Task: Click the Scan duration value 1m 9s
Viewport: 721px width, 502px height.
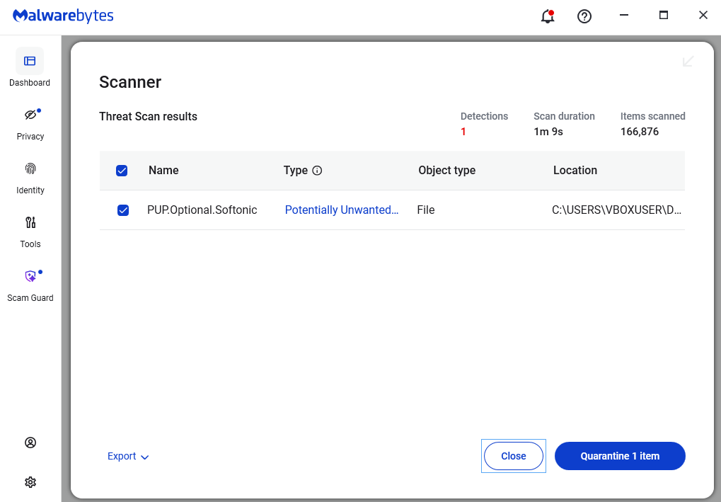Action: click(548, 132)
